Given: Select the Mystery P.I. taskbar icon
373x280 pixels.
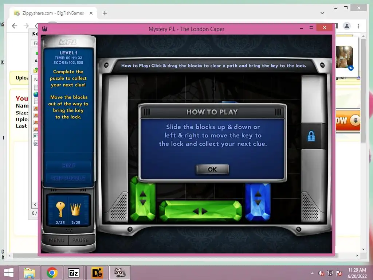Looking at the screenshot, I should [x=119, y=273].
